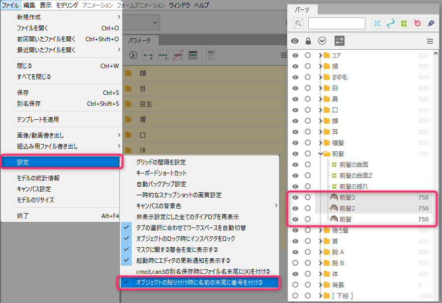Click the Parts list scrollbar up arrow

point(436,53)
